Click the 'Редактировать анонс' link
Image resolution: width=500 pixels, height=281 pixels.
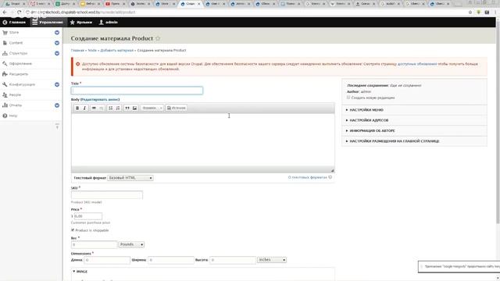tap(101, 99)
